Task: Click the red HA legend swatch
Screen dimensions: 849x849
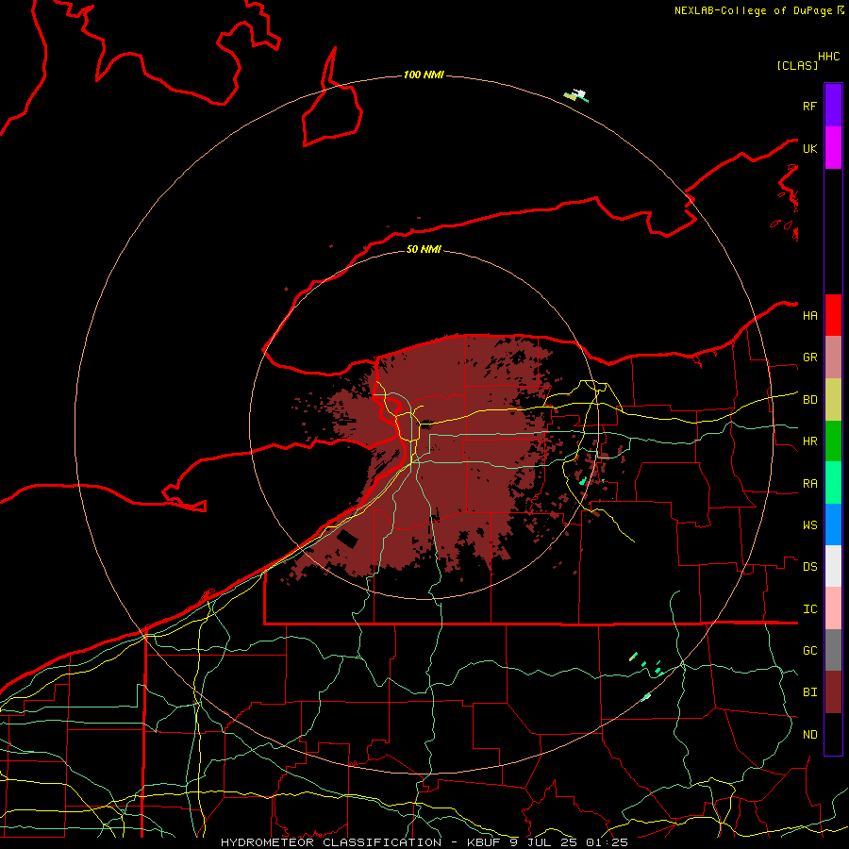Action: pyautogui.click(x=833, y=315)
